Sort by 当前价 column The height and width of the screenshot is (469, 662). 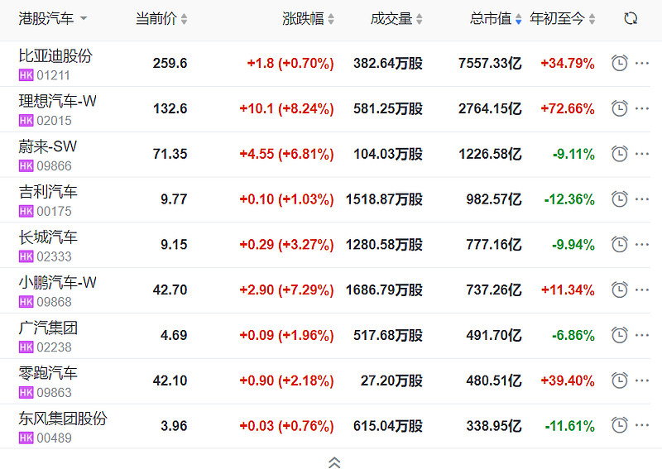161,18
